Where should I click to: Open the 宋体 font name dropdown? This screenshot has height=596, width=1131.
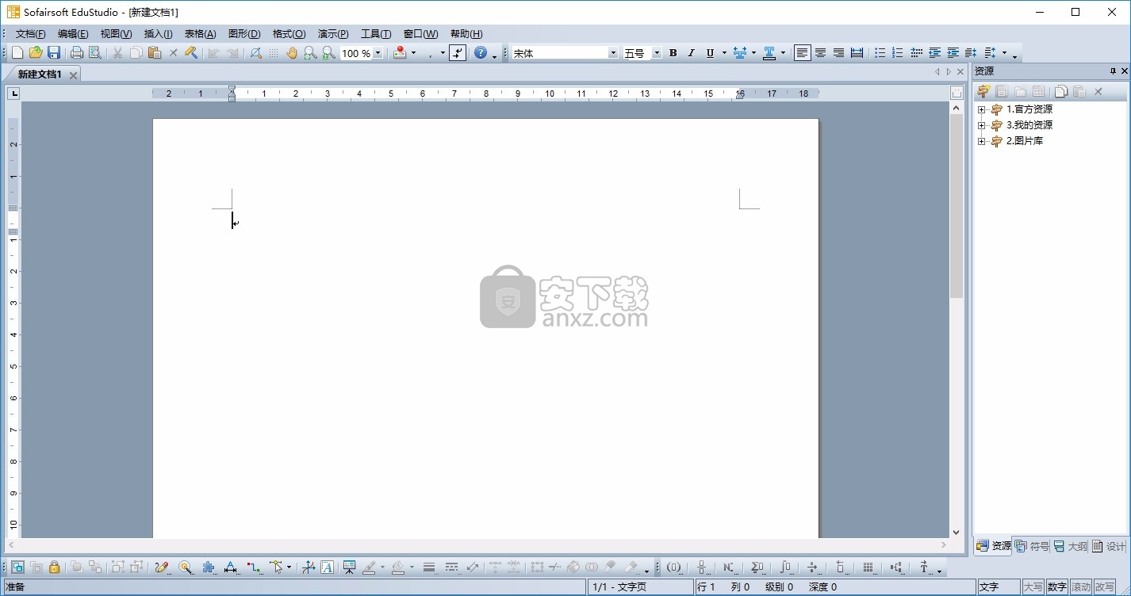[613, 53]
